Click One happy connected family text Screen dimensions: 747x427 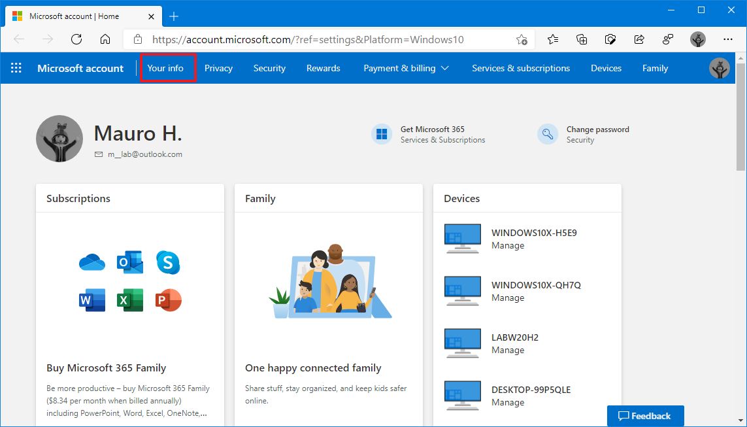pos(313,368)
